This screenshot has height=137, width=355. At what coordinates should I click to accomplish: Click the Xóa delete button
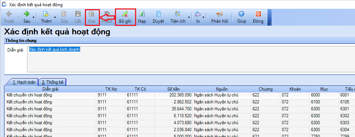tap(91, 17)
